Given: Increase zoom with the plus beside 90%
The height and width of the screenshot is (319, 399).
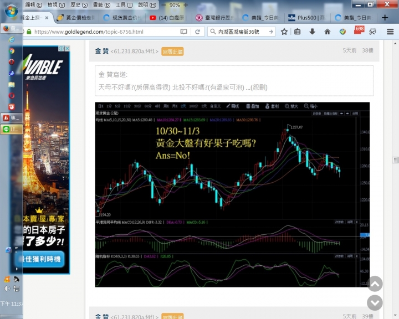Looking at the screenshot, I should click(186, 5).
